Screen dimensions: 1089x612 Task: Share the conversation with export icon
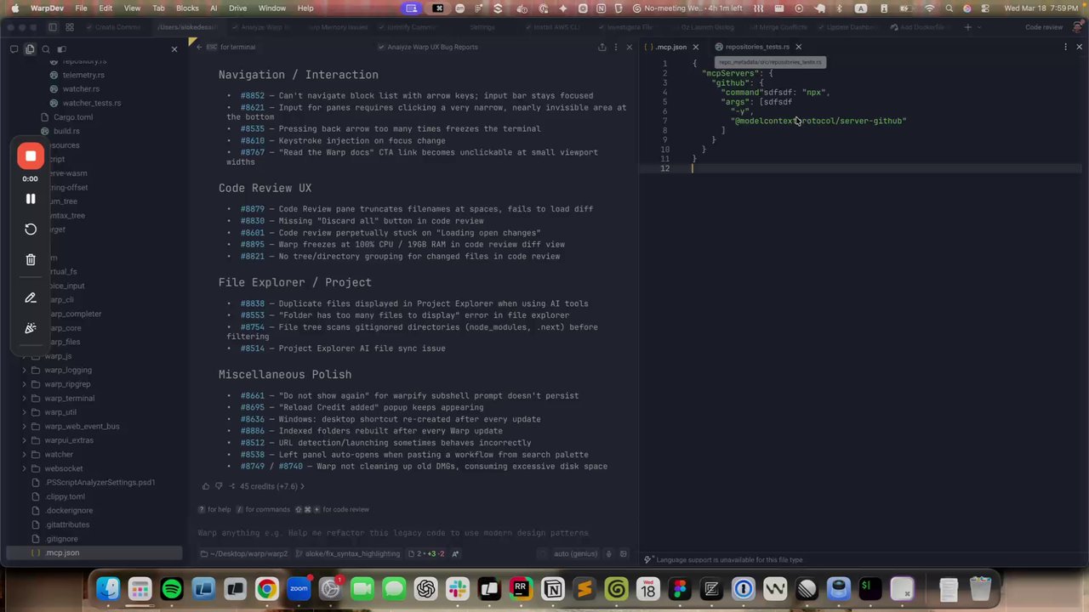coord(602,47)
